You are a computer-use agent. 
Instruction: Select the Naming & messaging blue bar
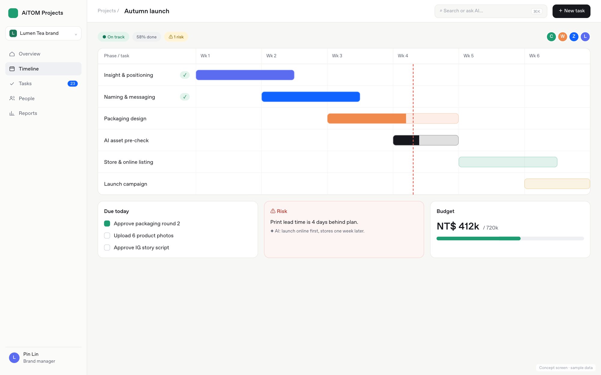click(x=311, y=97)
